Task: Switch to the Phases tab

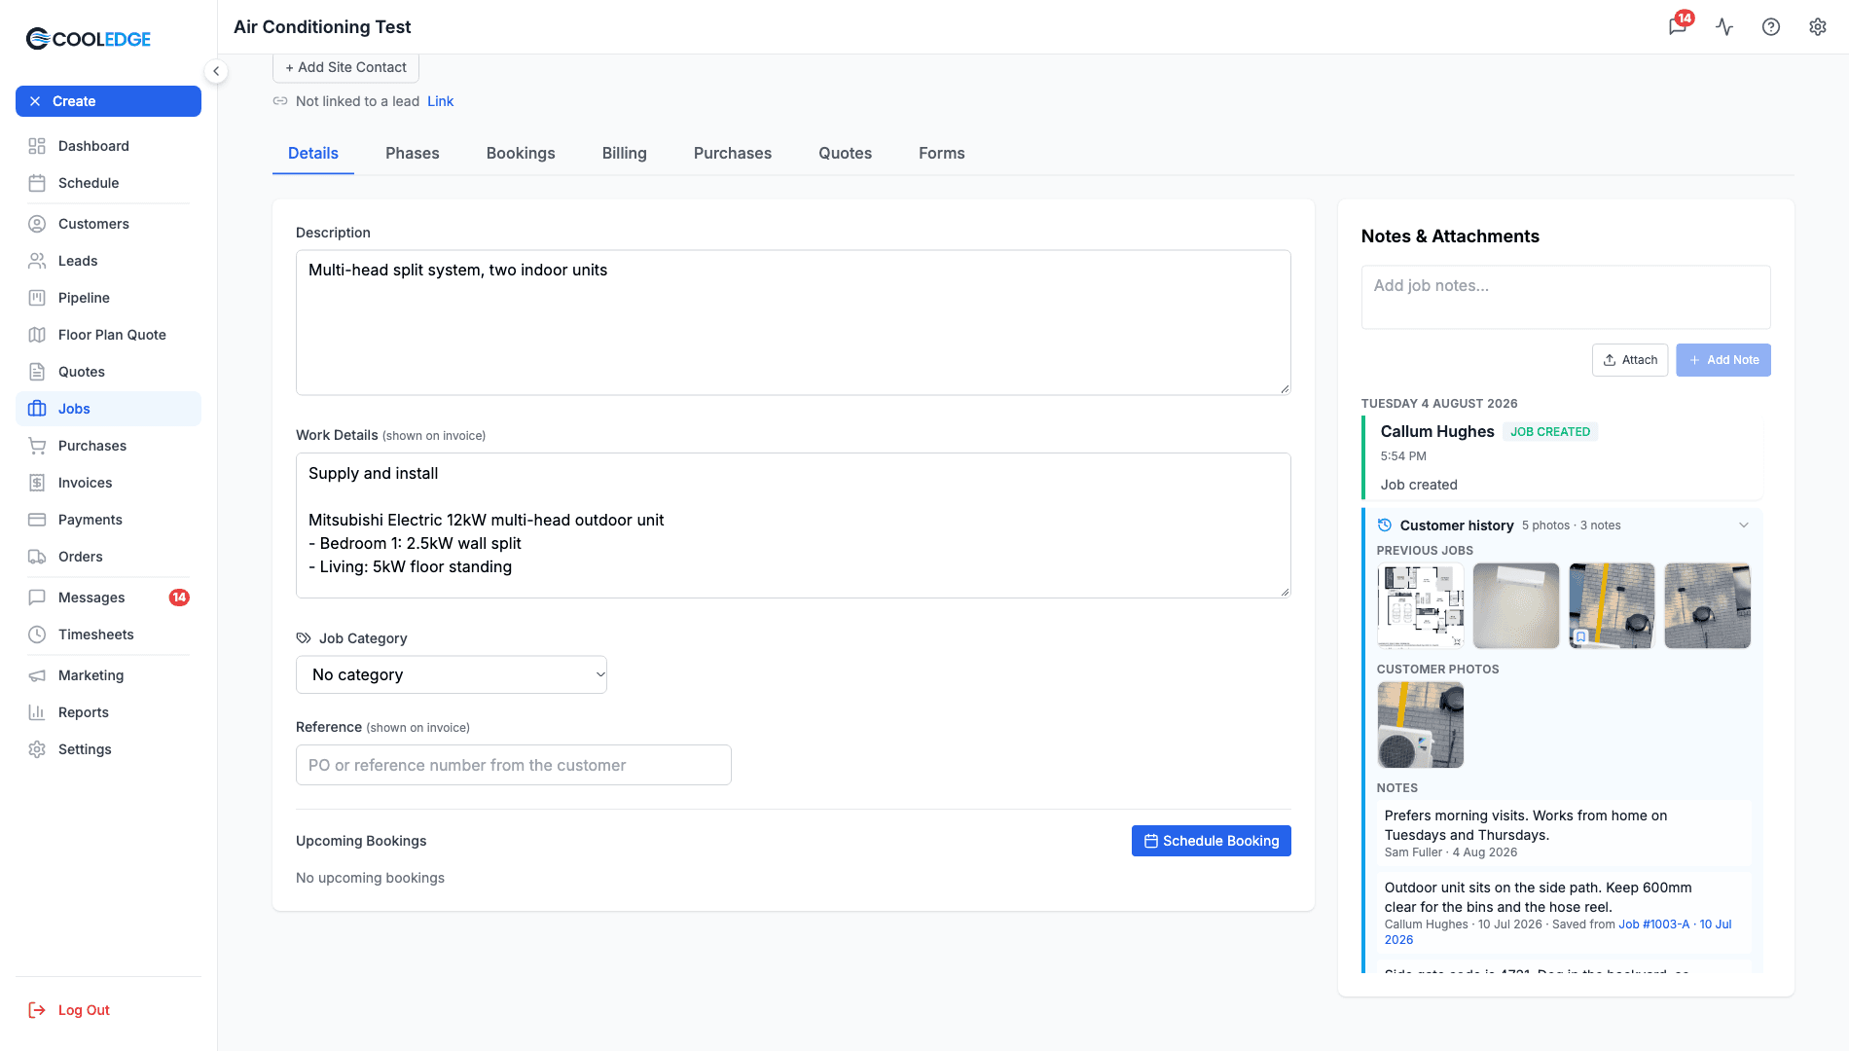Action: [x=413, y=154]
